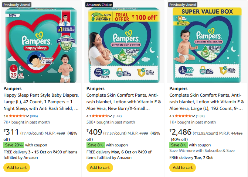Click star rating icons for New Born pants
This screenshot has height=177, width=248.
click(100, 116)
